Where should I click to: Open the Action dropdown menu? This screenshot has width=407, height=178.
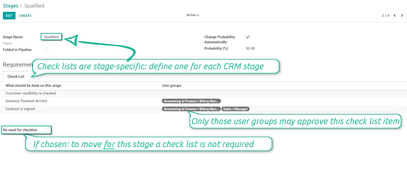point(192,15)
